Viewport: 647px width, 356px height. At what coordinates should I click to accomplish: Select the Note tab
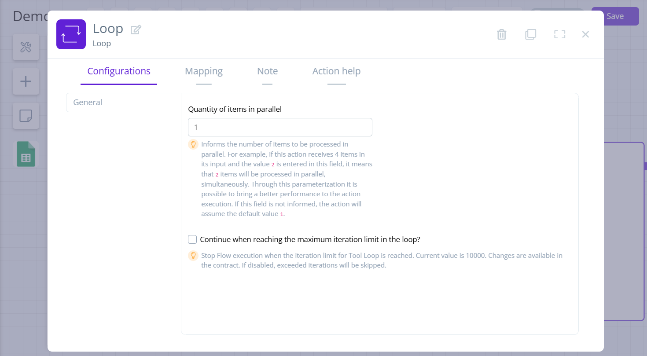267,71
